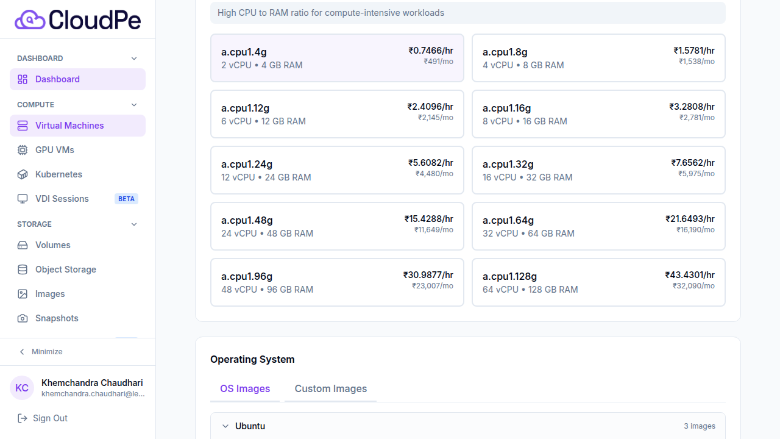Click the Dashboard grid icon
This screenshot has height=439, width=780.
[x=23, y=79]
